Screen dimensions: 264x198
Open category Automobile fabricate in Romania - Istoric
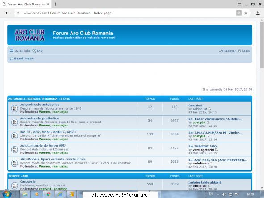click(x=39, y=99)
